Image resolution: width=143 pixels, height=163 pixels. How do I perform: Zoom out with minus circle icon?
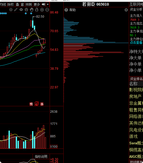pos(47,10)
